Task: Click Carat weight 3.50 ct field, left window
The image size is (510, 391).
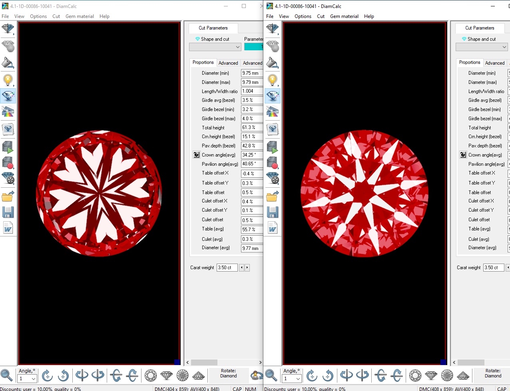Action: (227, 268)
